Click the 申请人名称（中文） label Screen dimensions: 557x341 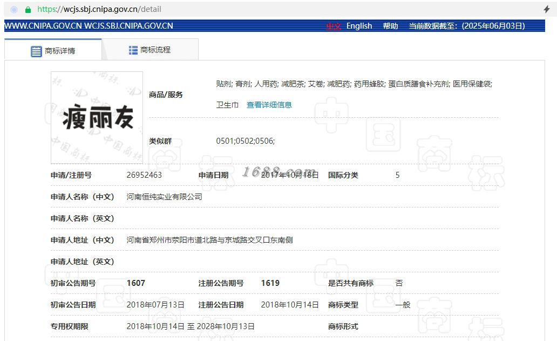point(83,197)
